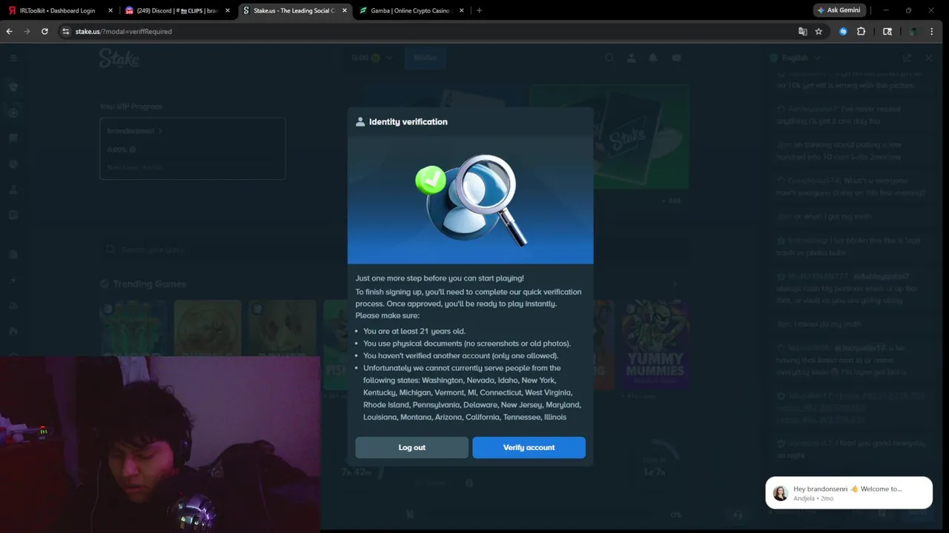Close the chat panel
Screen dimensions: 949x533
click(x=929, y=58)
